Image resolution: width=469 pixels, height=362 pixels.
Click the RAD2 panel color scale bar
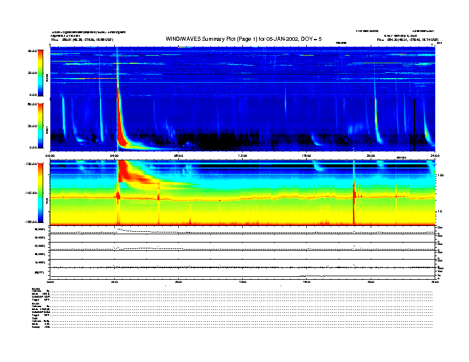pyautogui.click(x=40, y=73)
